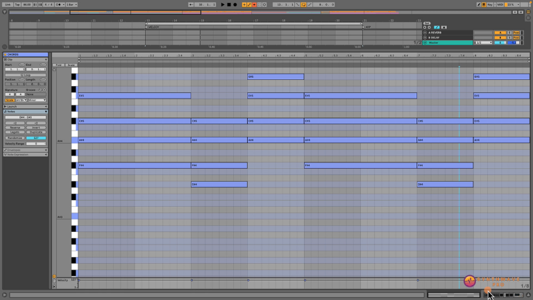Open the Master output 1/2 dropdown
This screenshot has height=300, width=533.
point(483,42)
